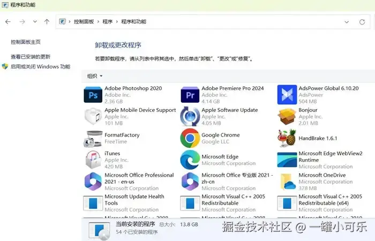The height and width of the screenshot is (241, 375).
Task: Select the HandBrake 1.6.1 name text
Action: 318,138
